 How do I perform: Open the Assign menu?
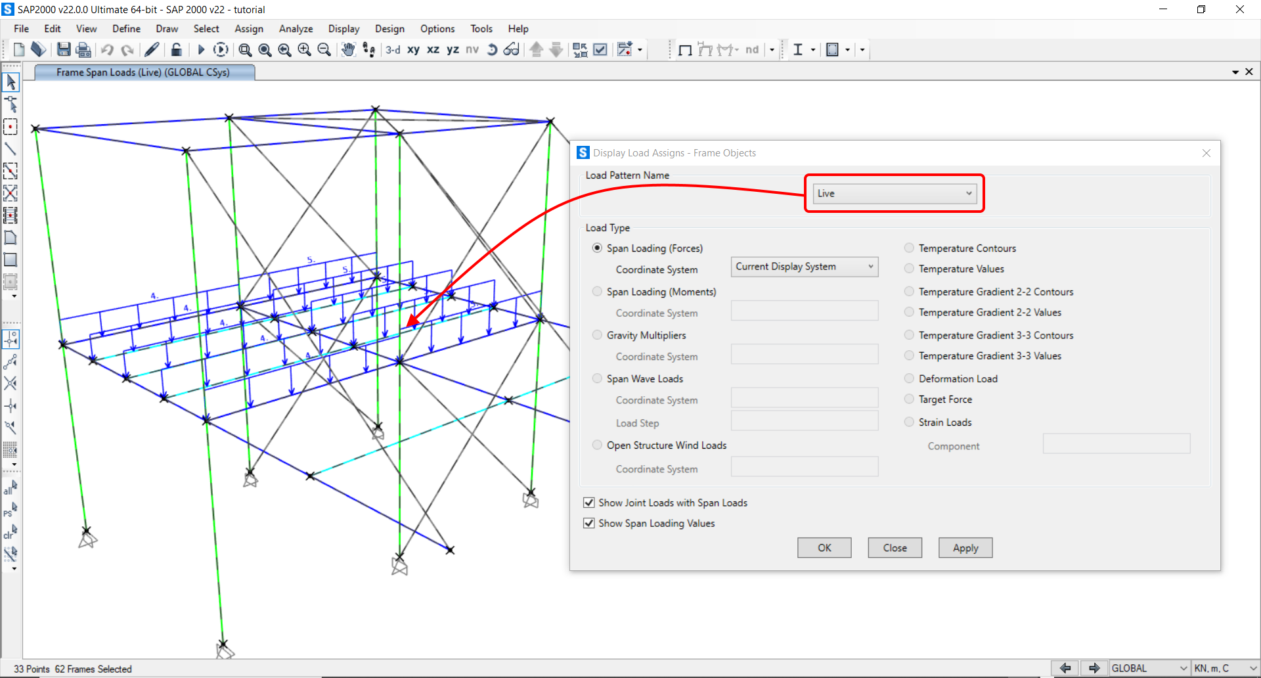(248, 29)
